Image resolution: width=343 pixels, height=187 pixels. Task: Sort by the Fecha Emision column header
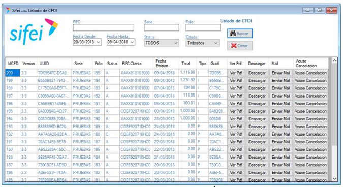pos(166,64)
